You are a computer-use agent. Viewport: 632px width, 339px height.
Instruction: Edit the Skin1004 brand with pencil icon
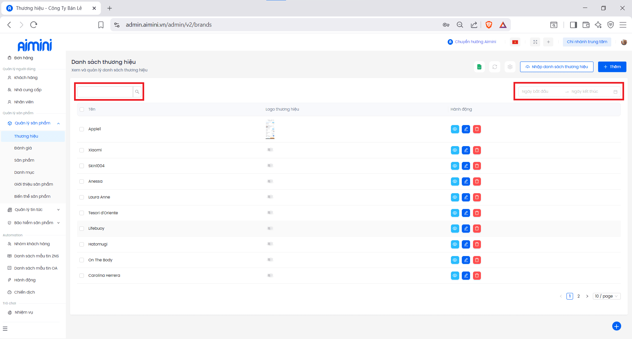pyautogui.click(x=466, y=166)
